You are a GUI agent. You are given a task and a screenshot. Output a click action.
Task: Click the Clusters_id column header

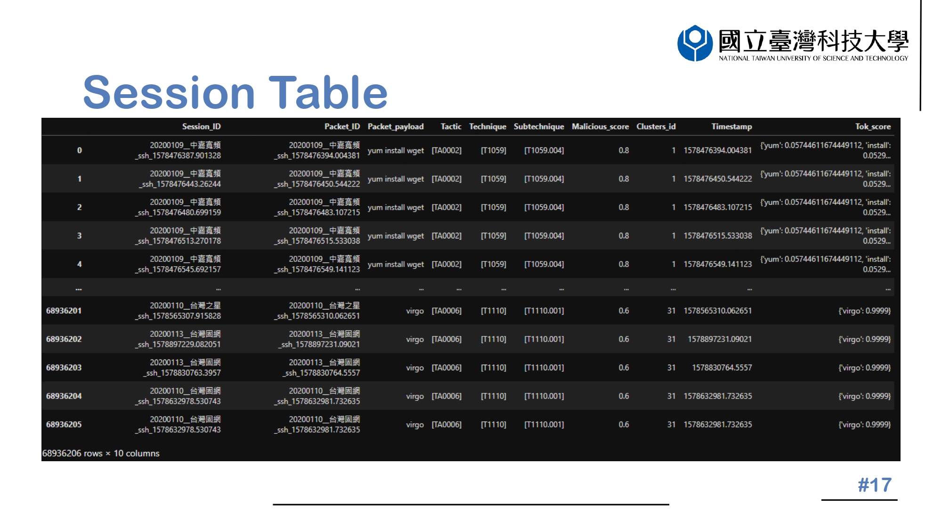coord(656,126)
